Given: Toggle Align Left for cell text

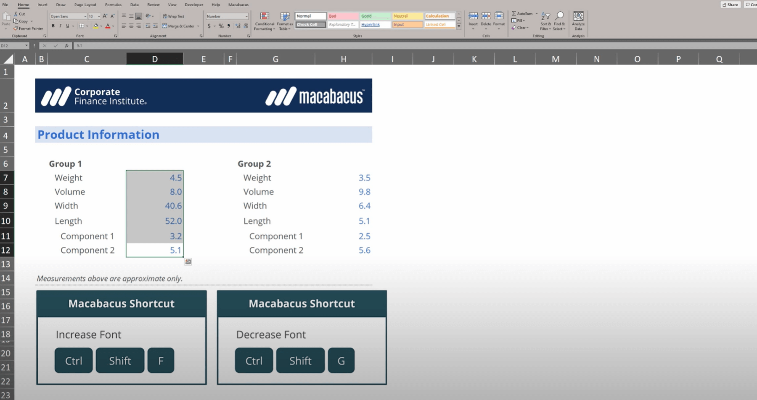Looking at the screenshot, I should pyautogui.click(x=124, y=26).
